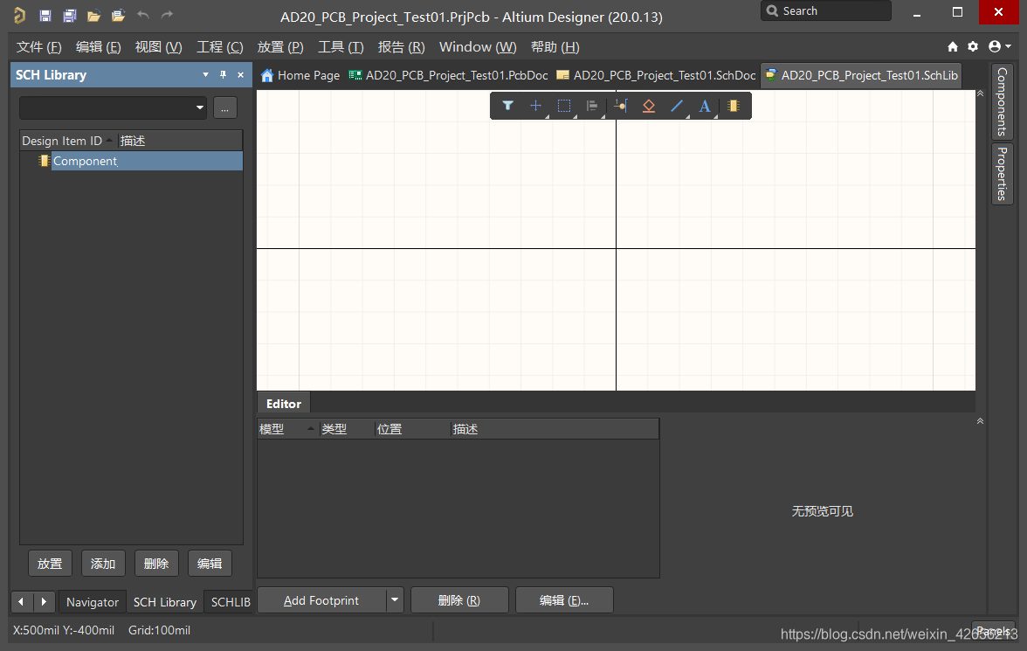1027x651 pixels.
Task: Open the 文件 (F) menu
Action: pos(38,47)
